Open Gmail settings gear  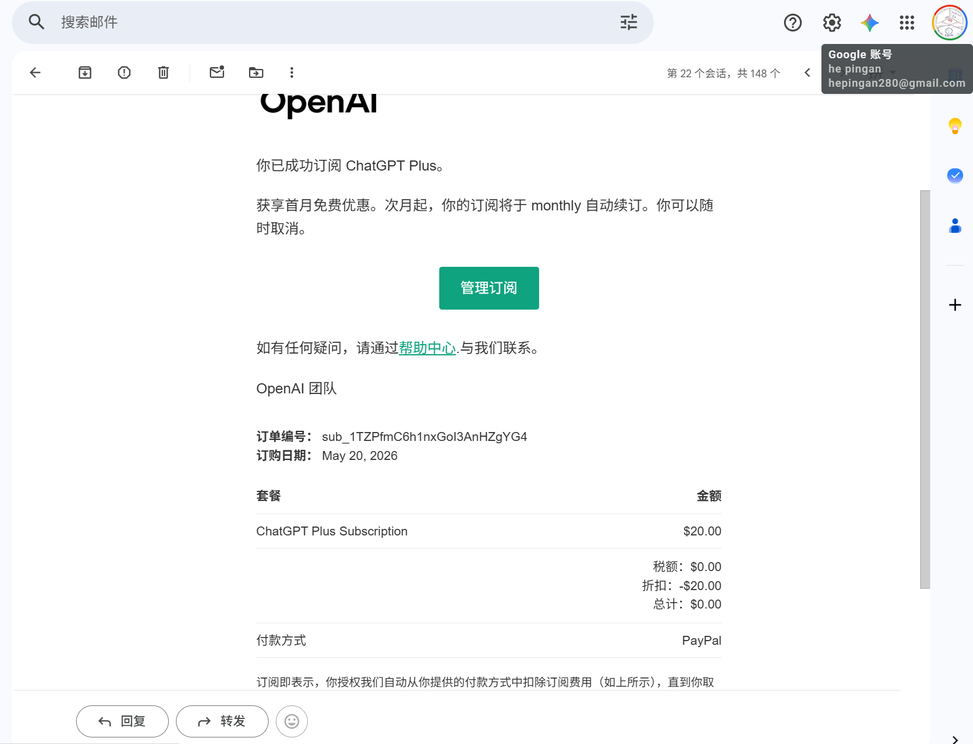(832, 23)
